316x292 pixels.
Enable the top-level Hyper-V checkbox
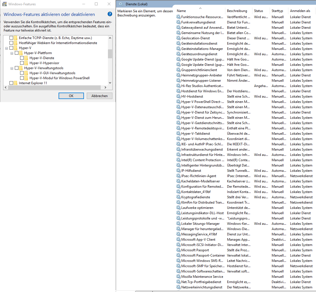click(11, 48)
